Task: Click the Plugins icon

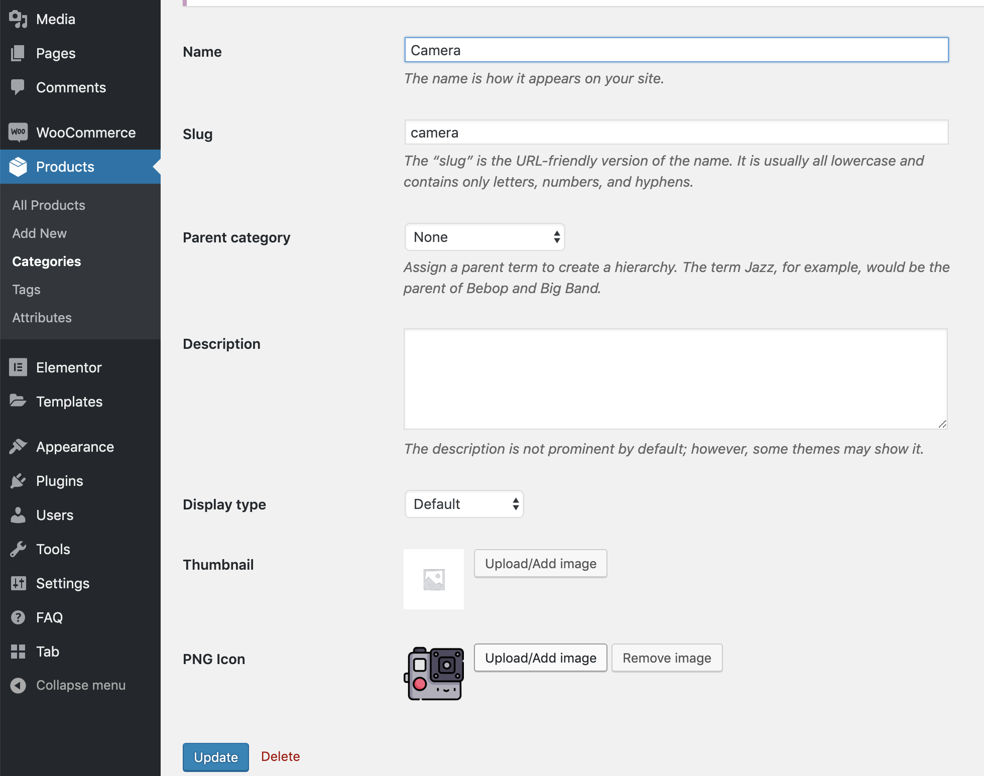Action: click(x=18, y=480)
